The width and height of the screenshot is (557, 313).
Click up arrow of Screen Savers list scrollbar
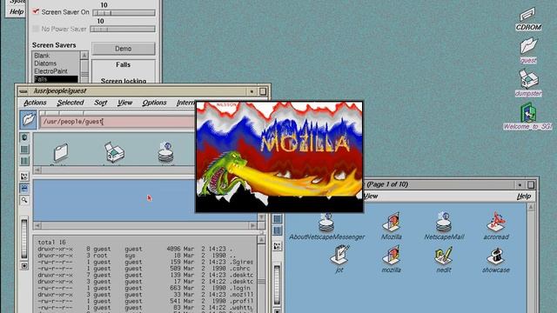[84, 56]
